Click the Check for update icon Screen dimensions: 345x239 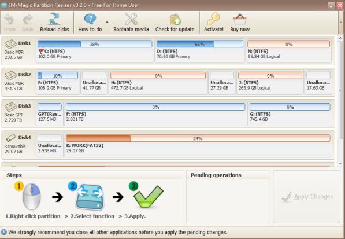[x=175, y=19]
